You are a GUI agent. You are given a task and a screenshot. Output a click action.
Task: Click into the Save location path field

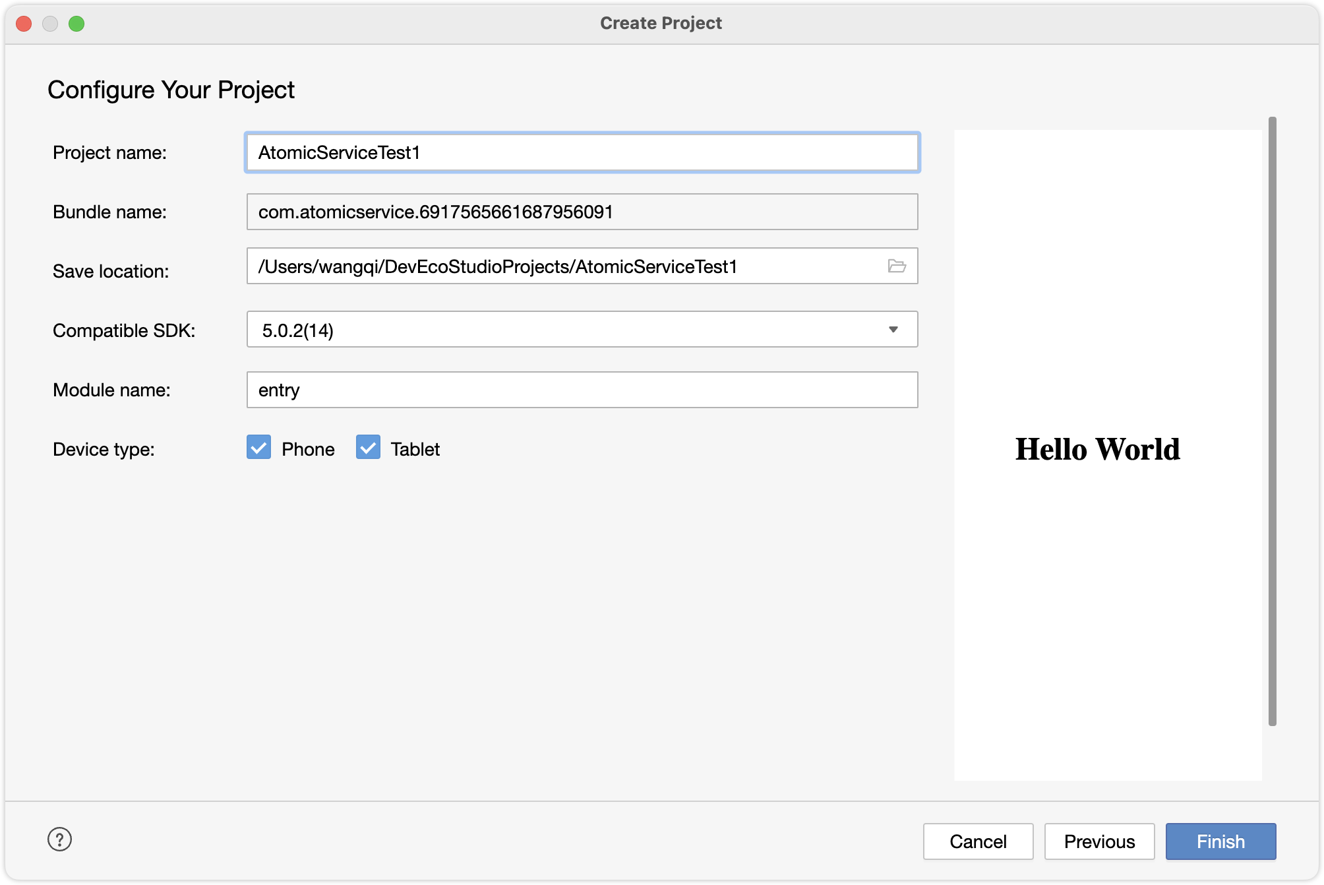tap(560, 266)
